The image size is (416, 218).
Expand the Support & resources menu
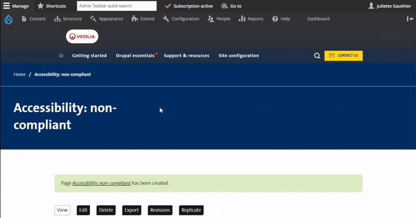click(x=186, y=56)
